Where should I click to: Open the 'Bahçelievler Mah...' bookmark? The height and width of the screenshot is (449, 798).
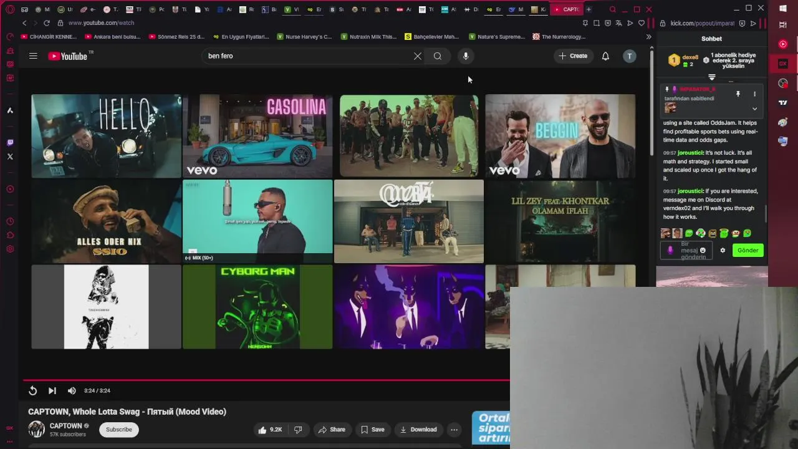432,37
